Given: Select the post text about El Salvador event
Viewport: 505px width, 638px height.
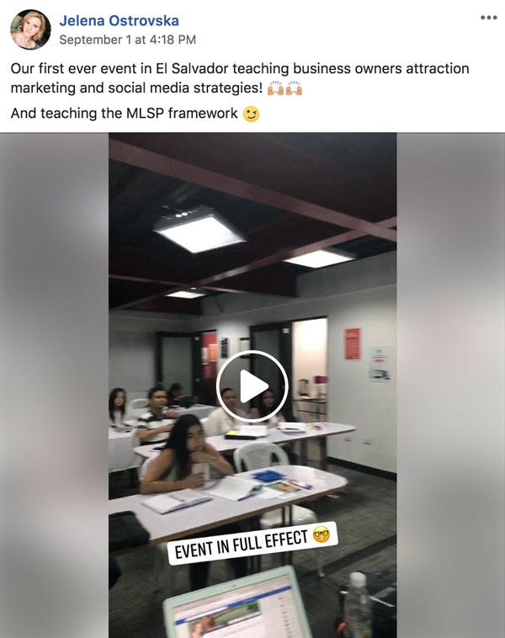Looking at the screenshot, I should pos(240,78).
